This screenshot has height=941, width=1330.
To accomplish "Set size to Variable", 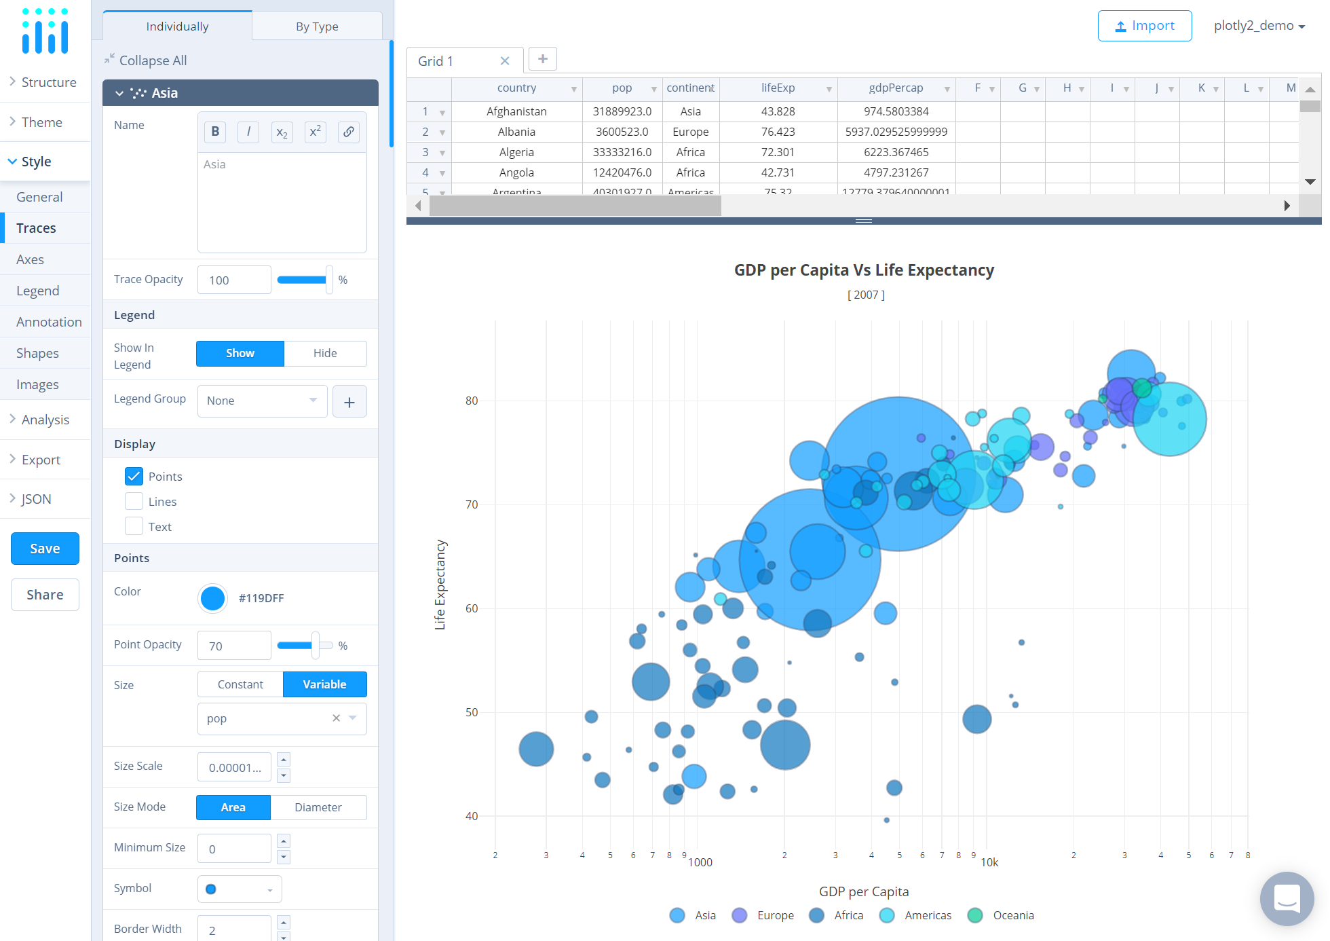I will (325, 684).
